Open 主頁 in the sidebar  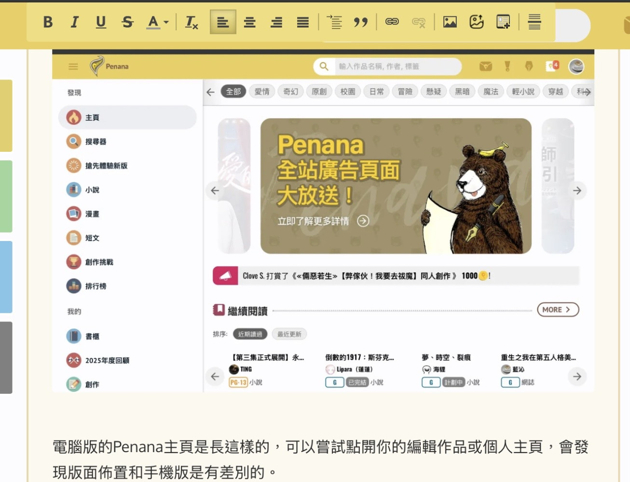(x=127, y=118)
